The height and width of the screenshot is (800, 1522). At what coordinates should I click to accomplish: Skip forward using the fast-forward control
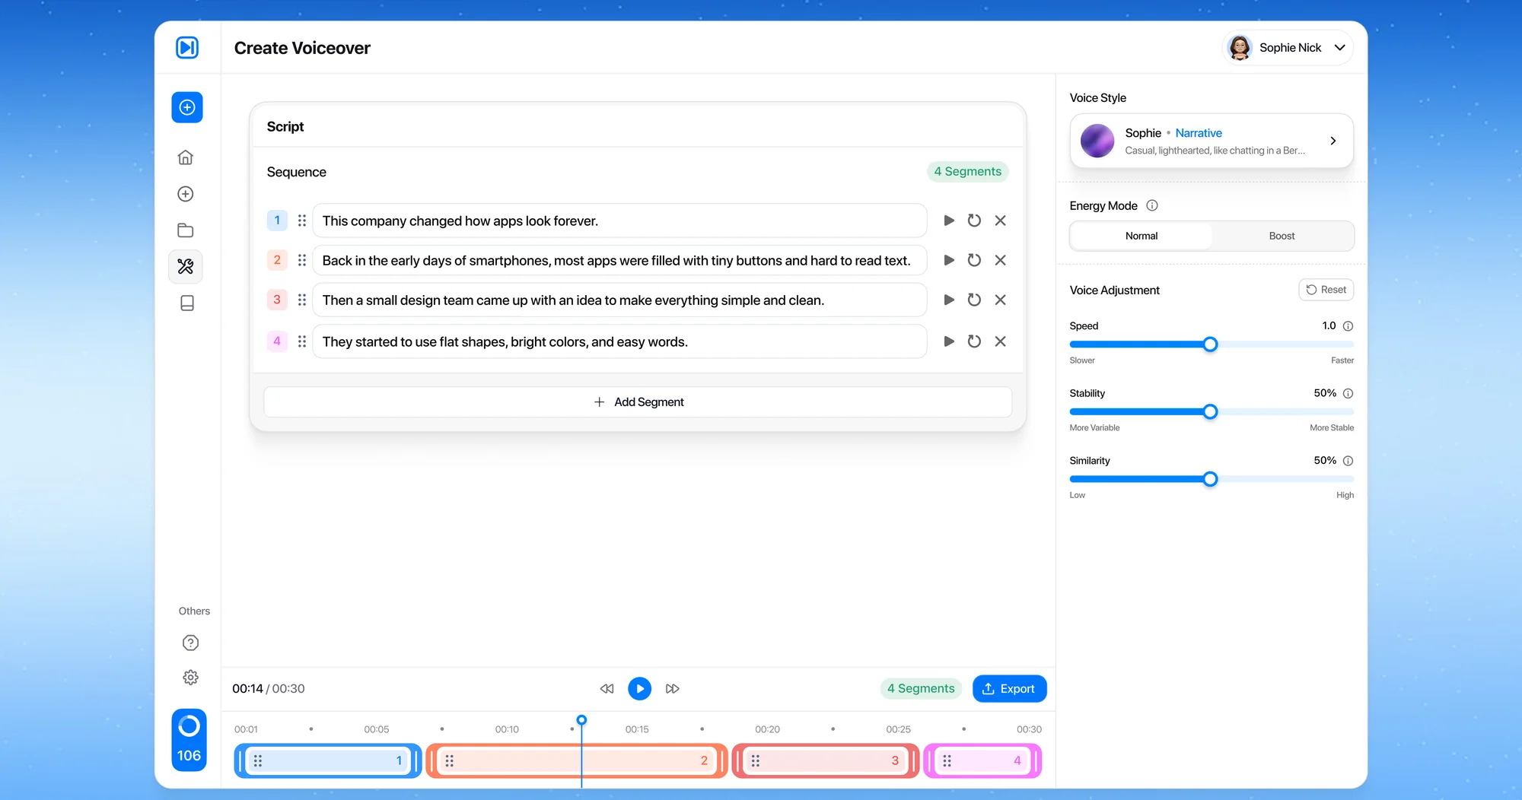tap(673, 689)
